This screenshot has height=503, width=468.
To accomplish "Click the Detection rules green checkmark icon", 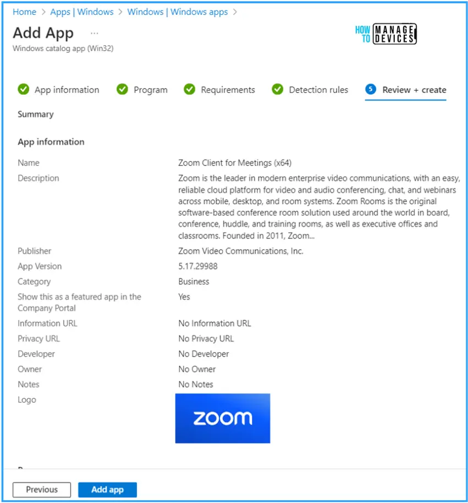I will click(278, 89).
